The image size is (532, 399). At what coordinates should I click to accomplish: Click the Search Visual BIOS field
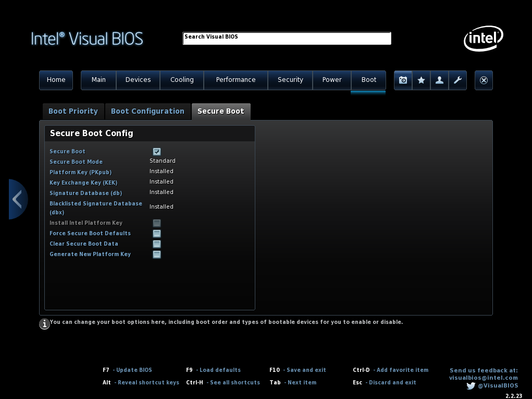[287, 39]
